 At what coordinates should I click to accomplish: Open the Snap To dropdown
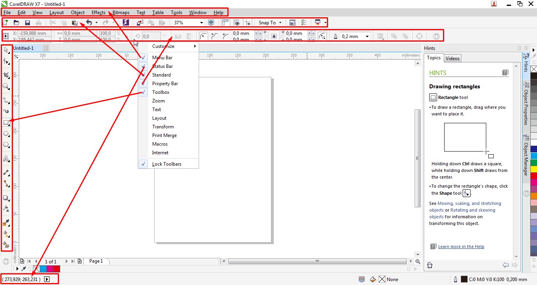pyautogui.click(x=269, y=22)
